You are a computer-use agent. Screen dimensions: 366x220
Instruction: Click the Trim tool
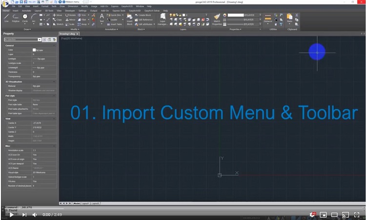coord(82,15)
